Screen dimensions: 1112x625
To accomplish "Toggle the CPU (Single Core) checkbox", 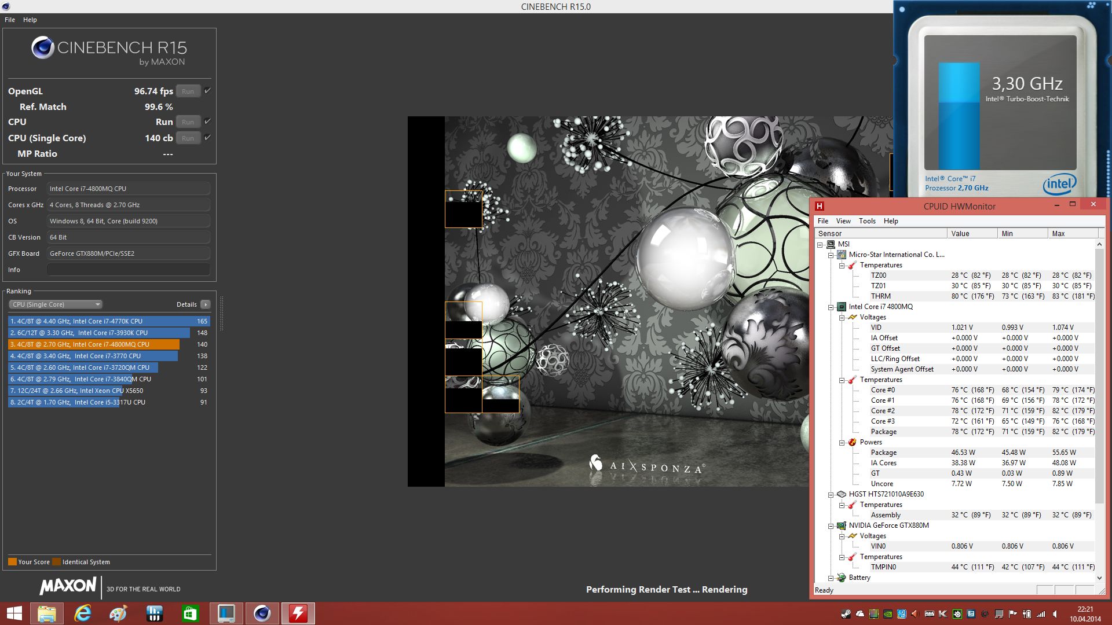I will 207,138.
